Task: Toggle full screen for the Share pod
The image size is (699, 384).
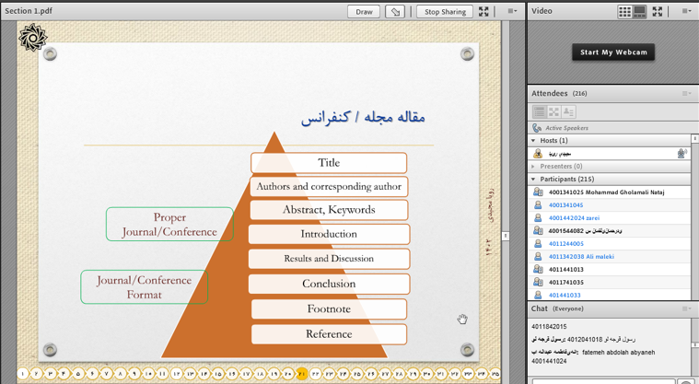Action: click(x=483, y=12)
